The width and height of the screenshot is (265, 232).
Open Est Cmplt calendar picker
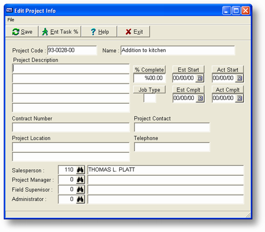(200, 98)
